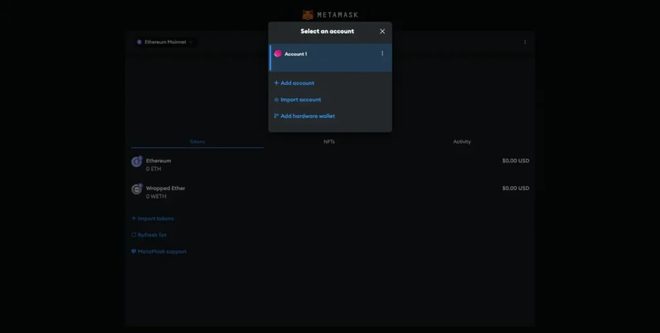Screen dimensions: 660x333
Task: Click the refresh icon beside Refresh list
Action: (134, 235)
